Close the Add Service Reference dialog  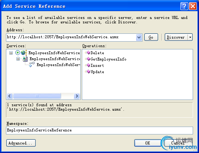193,6
